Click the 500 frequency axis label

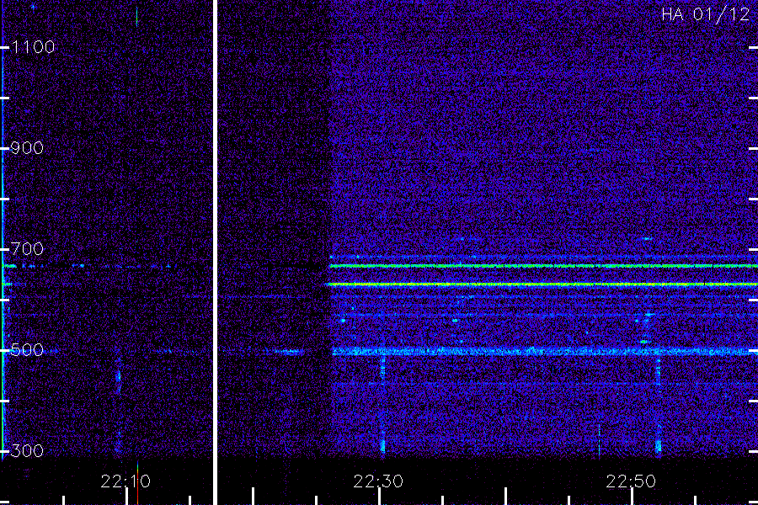[27, 350]
